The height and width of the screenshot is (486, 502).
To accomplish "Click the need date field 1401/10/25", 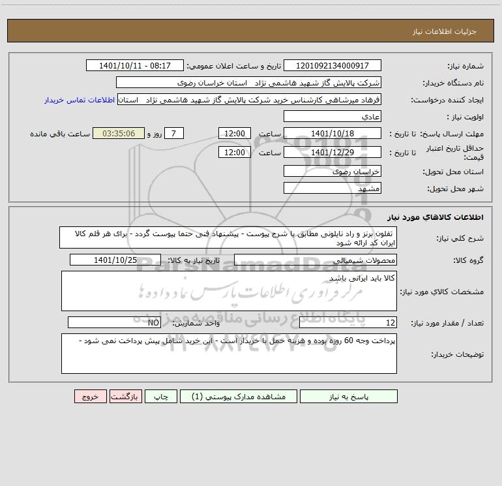I will (115, 260).
